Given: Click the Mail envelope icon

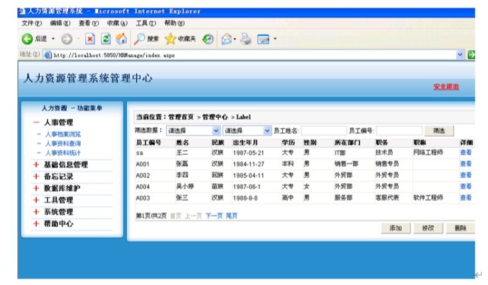Looking at the screenshot, I should 226,39.
